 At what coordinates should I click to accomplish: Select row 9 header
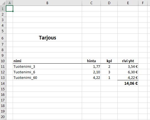tap(3, 55)
